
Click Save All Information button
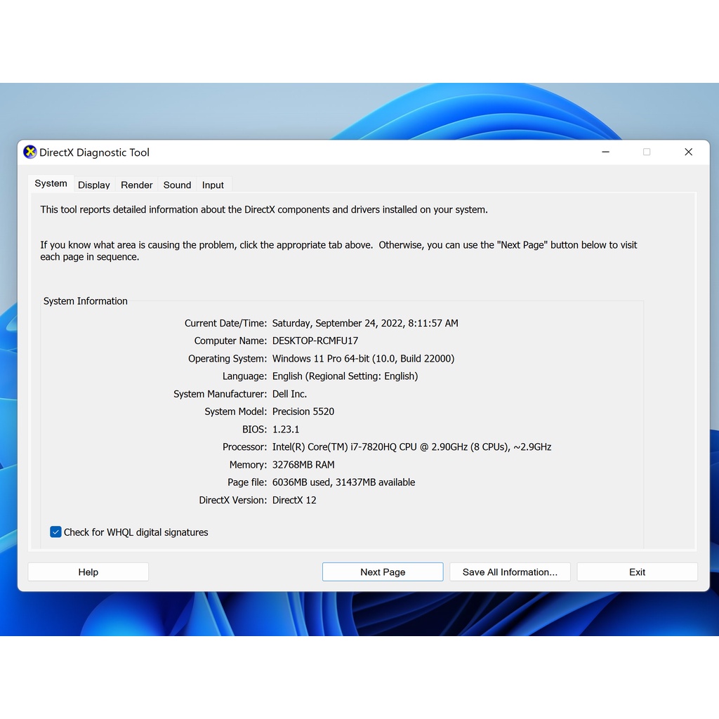pyautogui.click(x=510, y=572)
